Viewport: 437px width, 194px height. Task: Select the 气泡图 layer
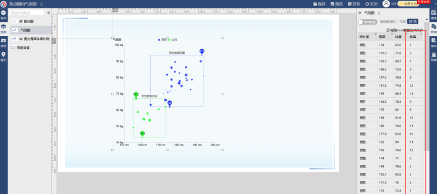pyautogui.click(x=31, y=30)
